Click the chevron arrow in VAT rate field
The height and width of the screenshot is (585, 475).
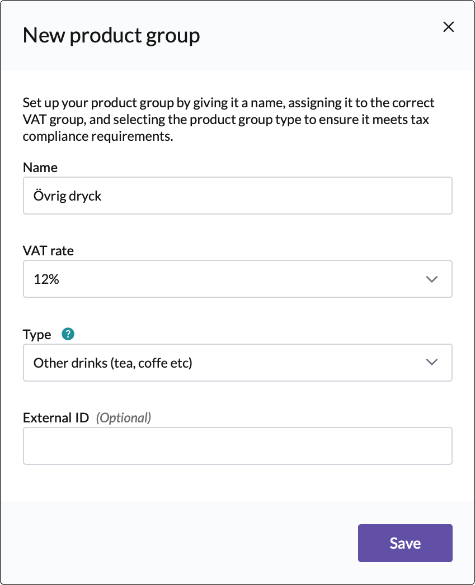point(431,279)
